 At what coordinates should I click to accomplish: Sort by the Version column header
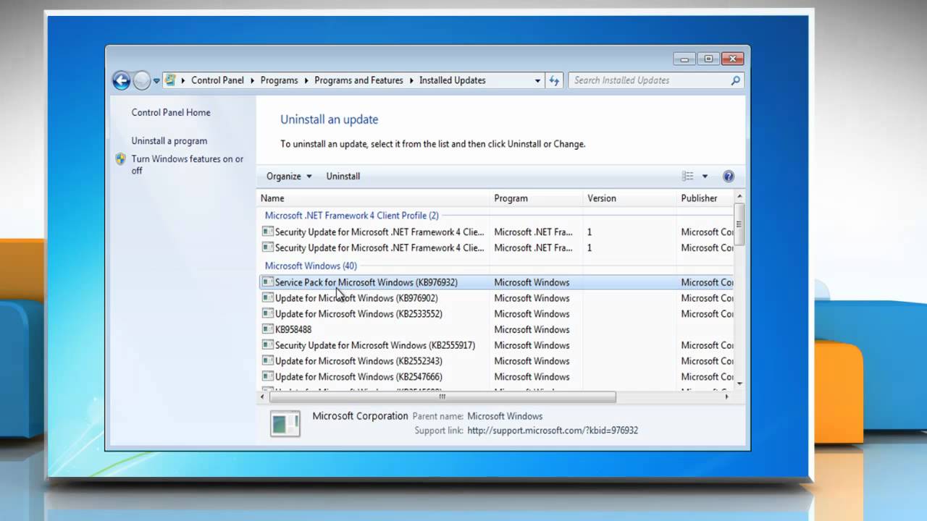(x=630, y=198)
